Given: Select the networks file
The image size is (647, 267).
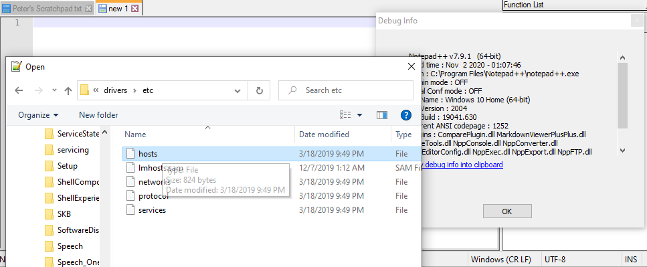Looking at the screenshot, I should click(272, 182).
